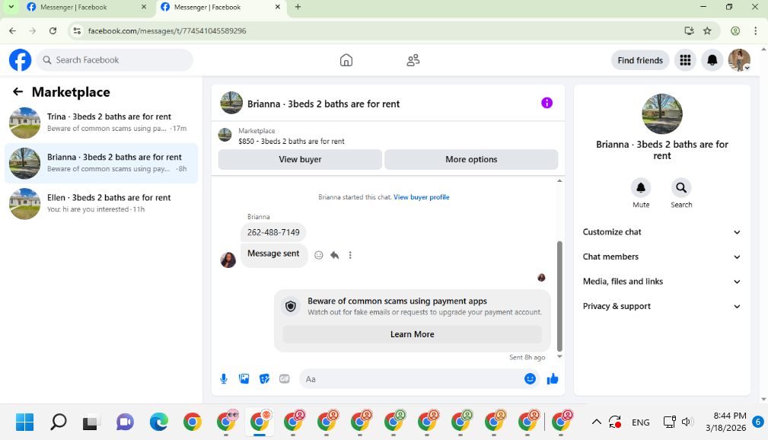Focus the Search Facebook field

[115, 60]
